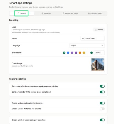Viewport: 114px width, 124px height.
Task: Choose the yellow brand color swatch
Action: click(84, 53)
